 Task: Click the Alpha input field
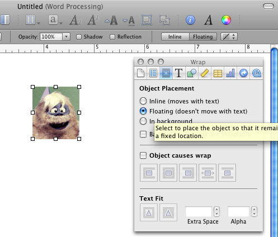pyautogui.click(x=238, y=212)
